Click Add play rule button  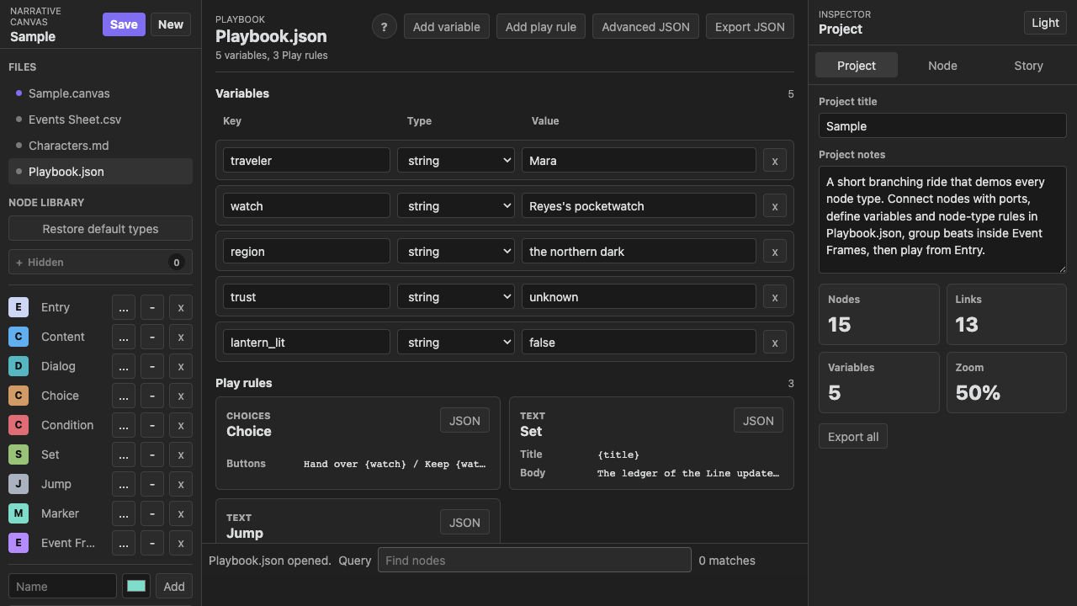(x=541, y=27)
